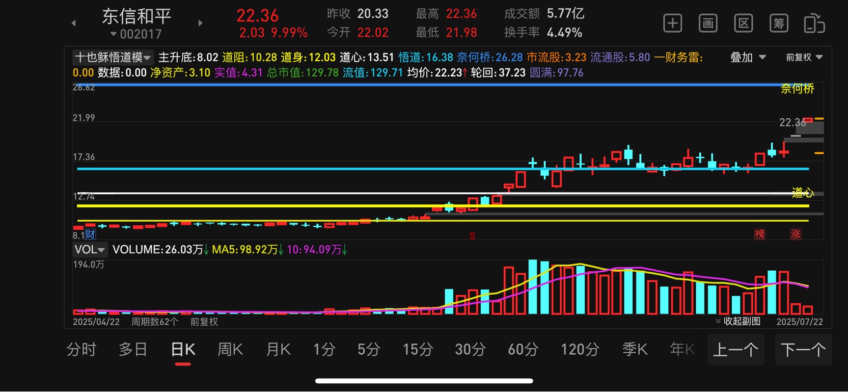Tap the 总市值:129.78 value
848x392 pixels.
tap(303, 73)
